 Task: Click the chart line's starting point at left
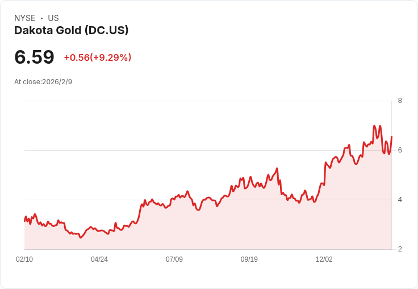point(24,221)
